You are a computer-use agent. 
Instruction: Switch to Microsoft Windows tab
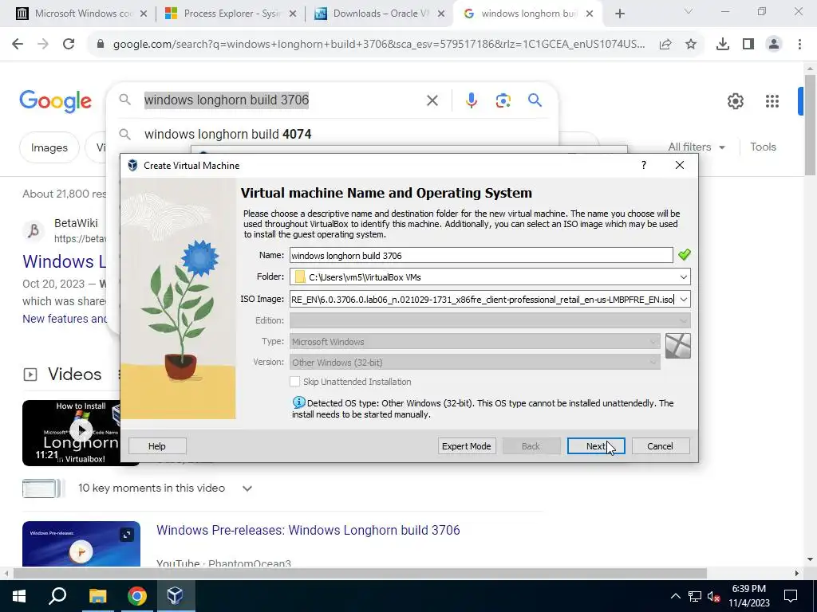click(81, 14)
